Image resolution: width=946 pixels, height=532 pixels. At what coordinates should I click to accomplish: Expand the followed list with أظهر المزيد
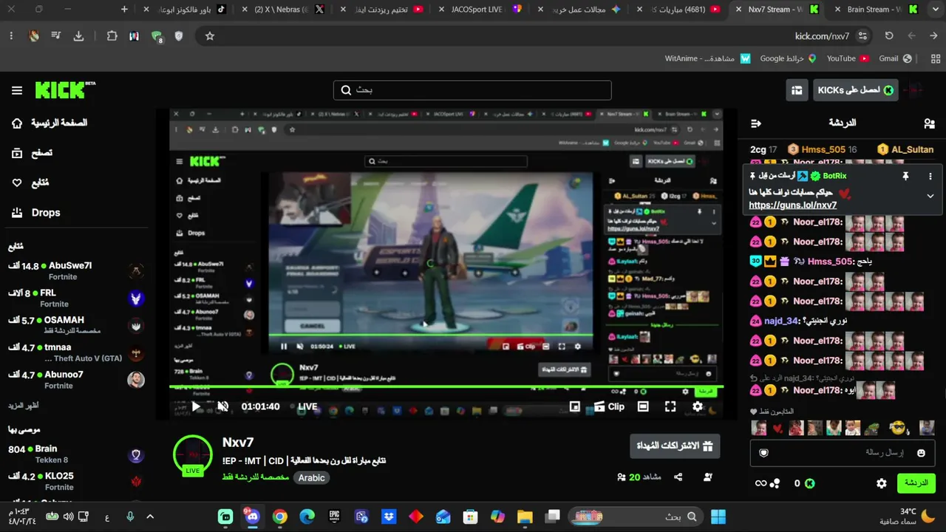tap(24, 406)
